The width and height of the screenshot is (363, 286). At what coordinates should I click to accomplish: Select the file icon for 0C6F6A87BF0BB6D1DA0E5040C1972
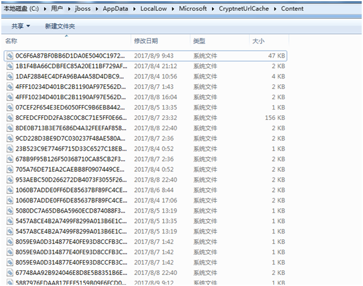(x=10, y=56)
